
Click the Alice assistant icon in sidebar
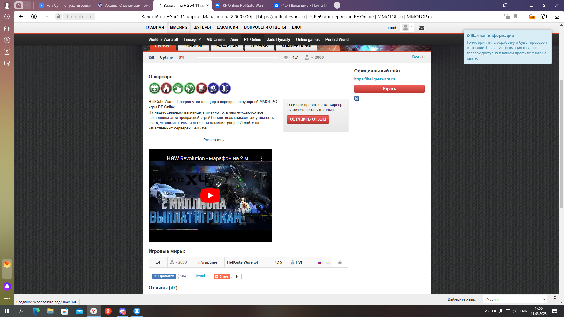[x=7, y=286]
